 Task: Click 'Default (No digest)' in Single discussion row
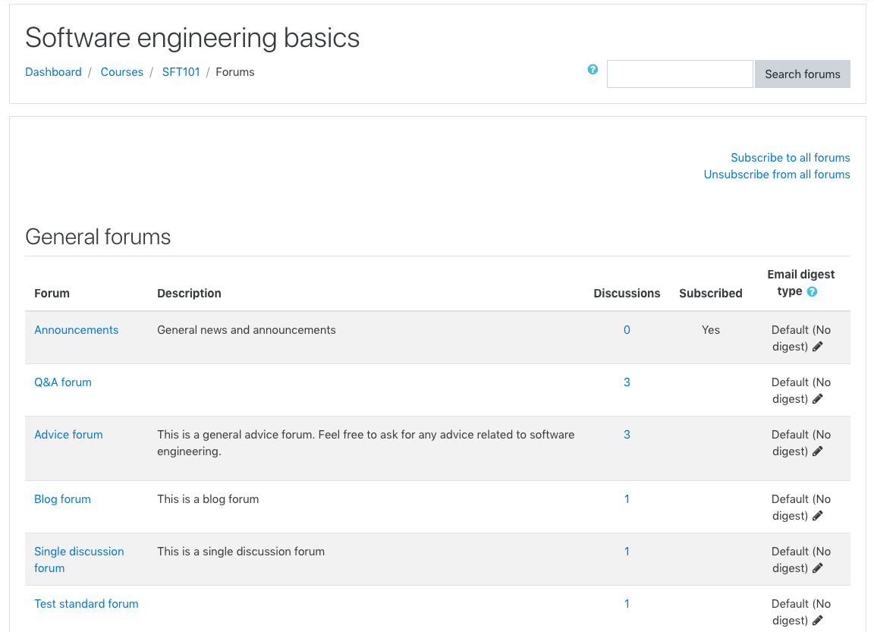click(801, 560)
